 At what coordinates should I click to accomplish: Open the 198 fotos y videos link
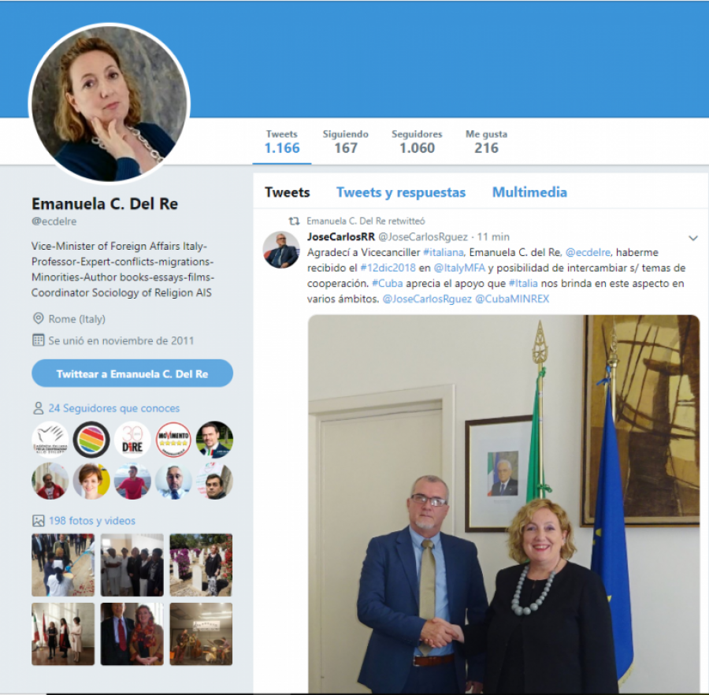click(x=92, y=521)
